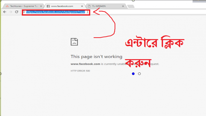Click the bold www.facebook.com error text
Screen dimensions: 206x116
(x=85, y=64)
